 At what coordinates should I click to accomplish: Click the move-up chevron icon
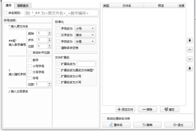click(190, 49)
